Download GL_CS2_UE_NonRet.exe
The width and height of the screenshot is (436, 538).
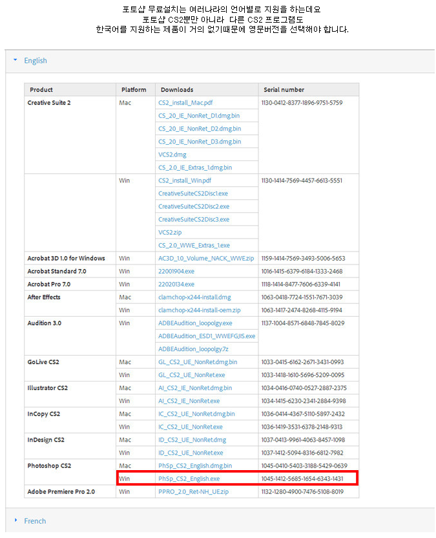(x=192, y=375)
